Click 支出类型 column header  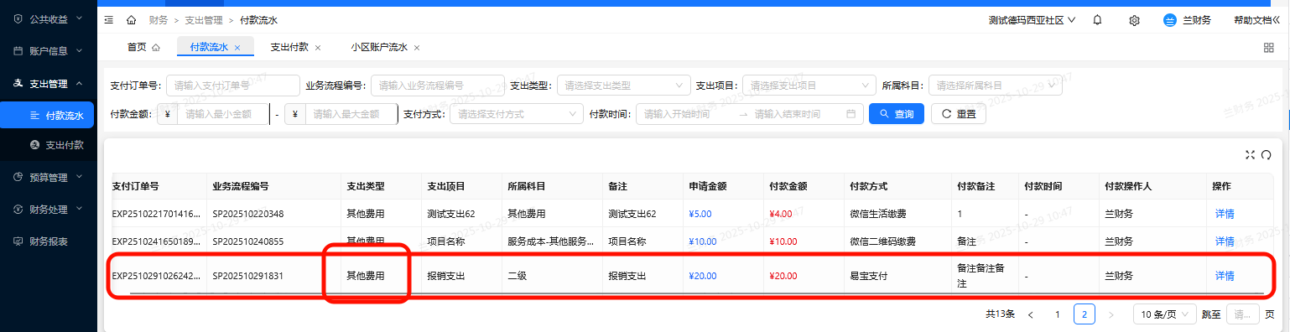pyautogui.click(x=366, y=186)
